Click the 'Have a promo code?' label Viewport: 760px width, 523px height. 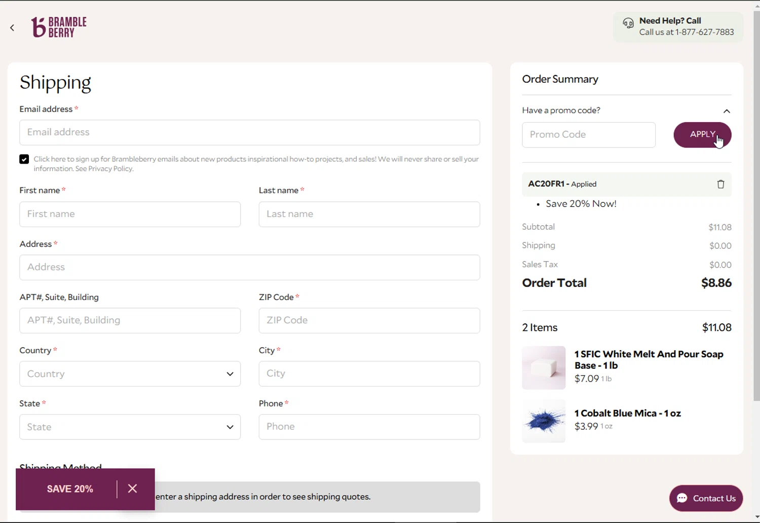(x=561, y=110)
